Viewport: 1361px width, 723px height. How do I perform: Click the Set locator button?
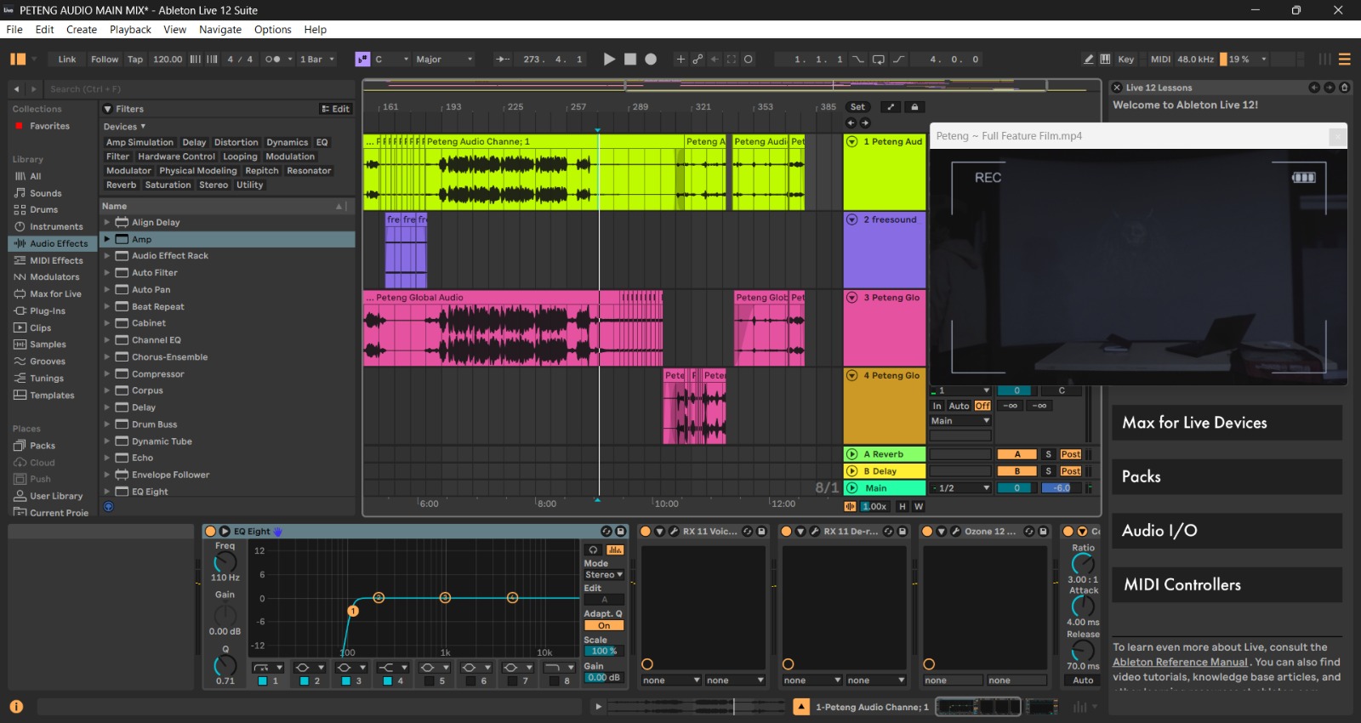pos(857,107)
